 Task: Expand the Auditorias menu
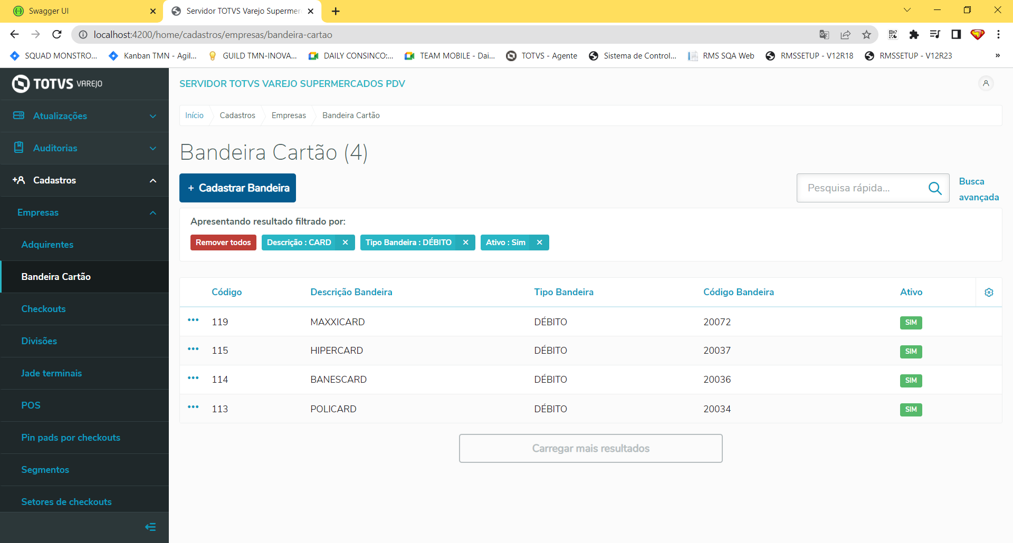pyautogui.click(x=84, y=148)
